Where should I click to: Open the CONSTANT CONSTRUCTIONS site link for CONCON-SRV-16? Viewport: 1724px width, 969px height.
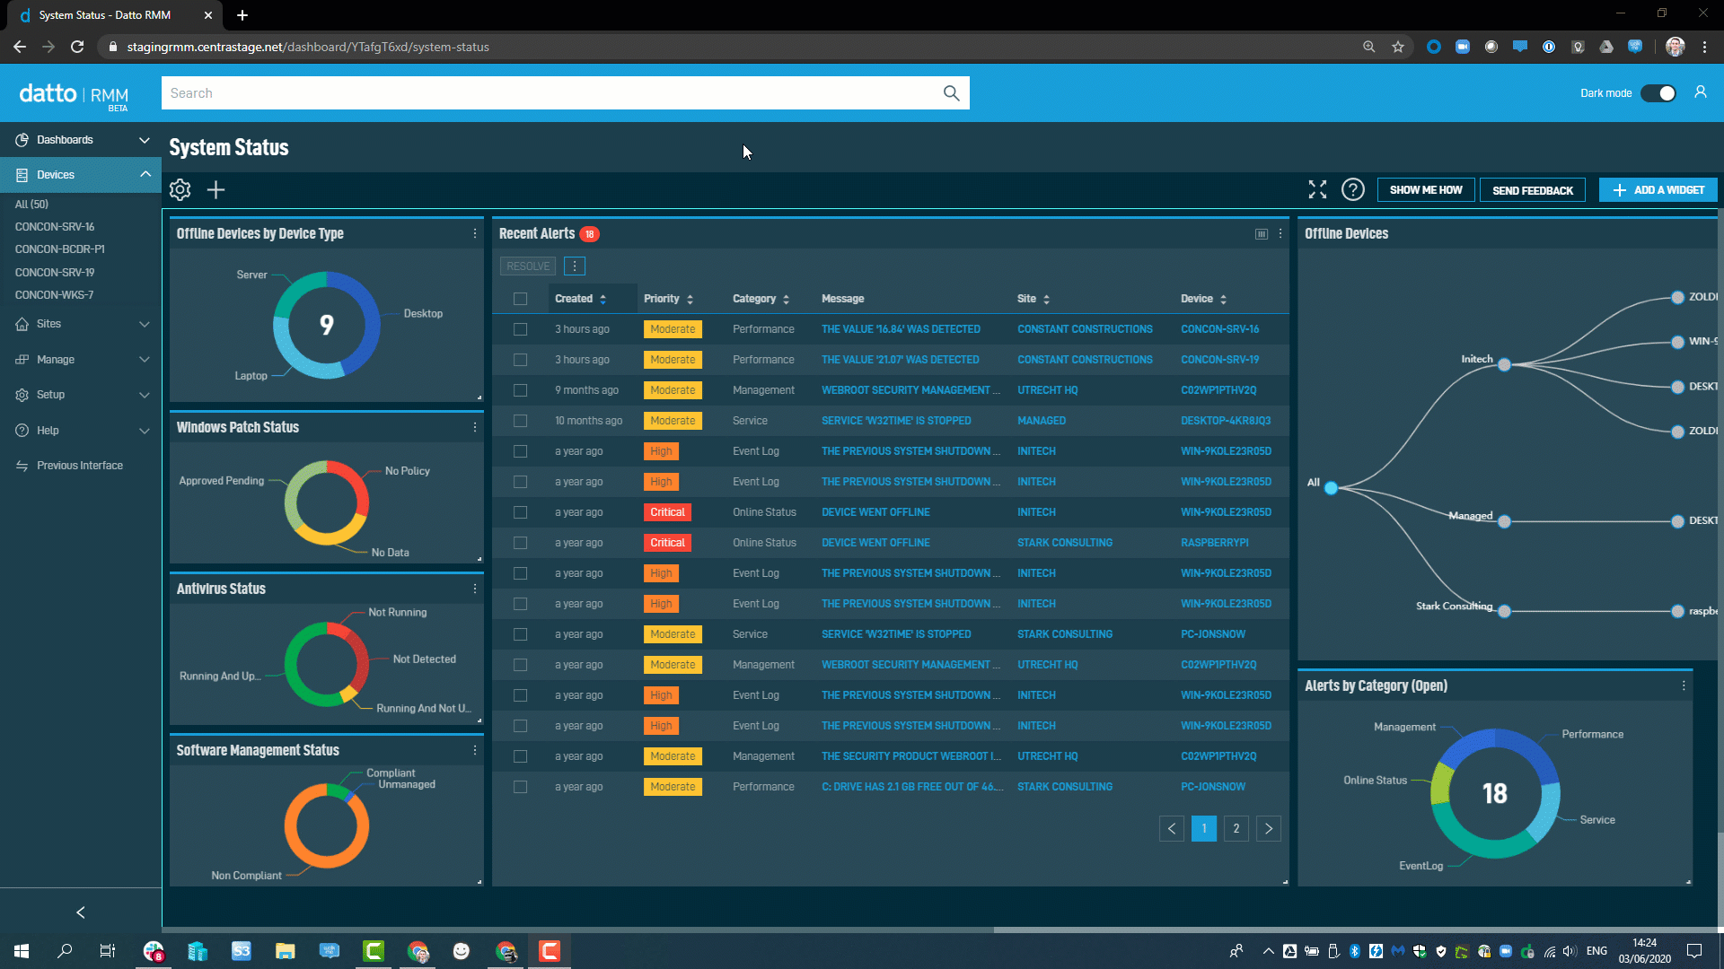click(x=1085, y=329)
